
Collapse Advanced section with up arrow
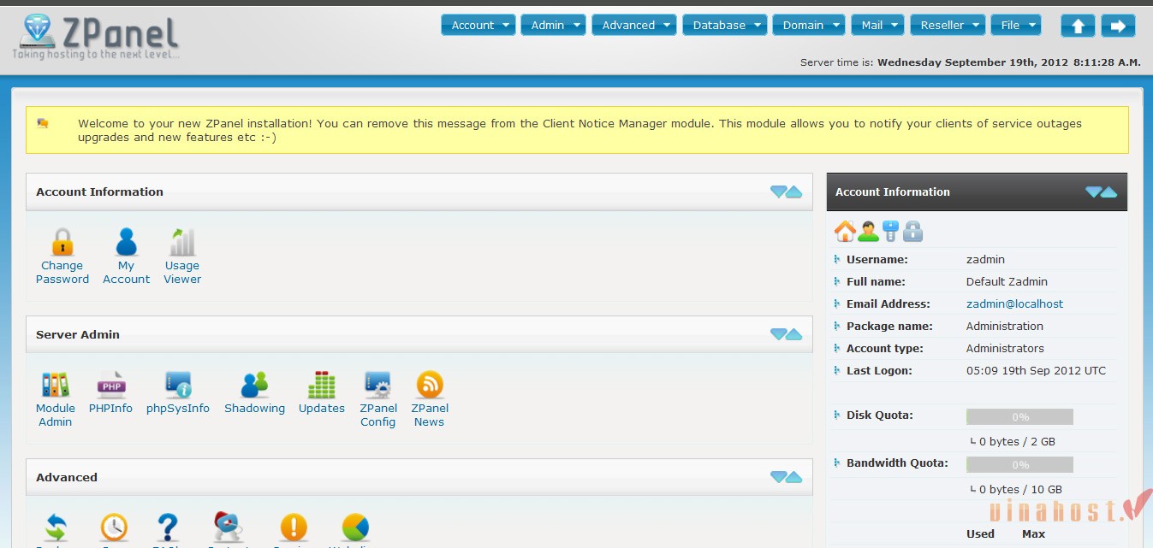click(794, 477)
